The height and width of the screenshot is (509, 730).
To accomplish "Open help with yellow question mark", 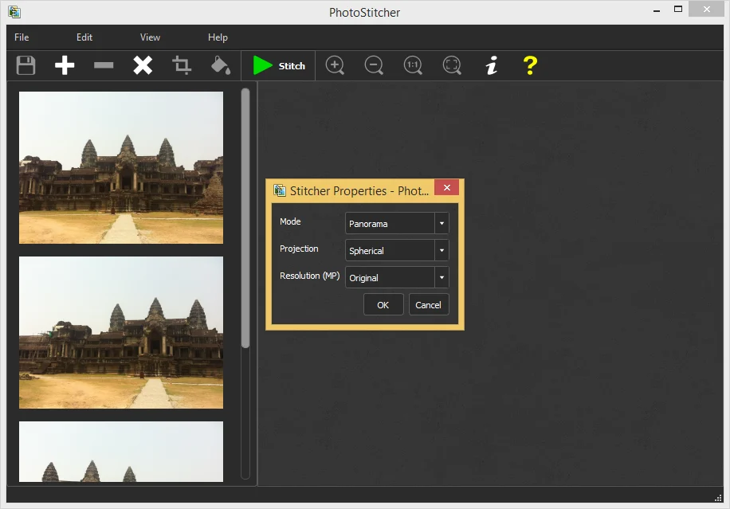I will (x=530, y=65).
